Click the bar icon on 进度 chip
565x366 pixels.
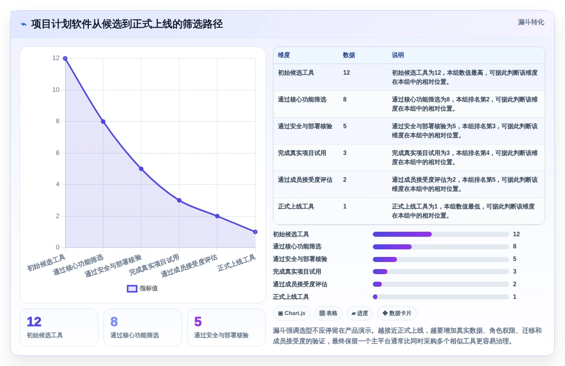point(354,313)
